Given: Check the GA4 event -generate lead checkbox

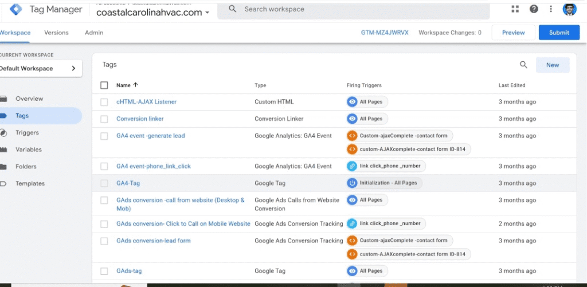Looking at the screenshot, I should point(104,136).
